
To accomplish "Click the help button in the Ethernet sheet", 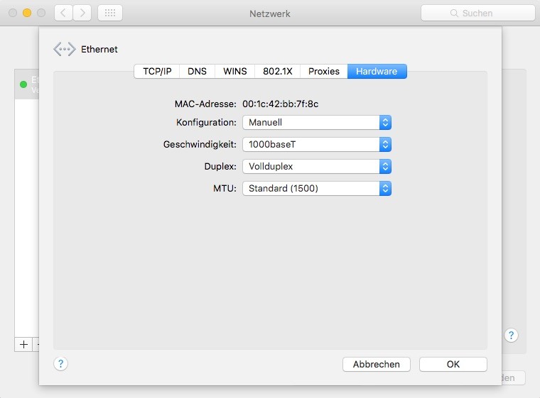I will pyautogui.click(x=60, y=364).
